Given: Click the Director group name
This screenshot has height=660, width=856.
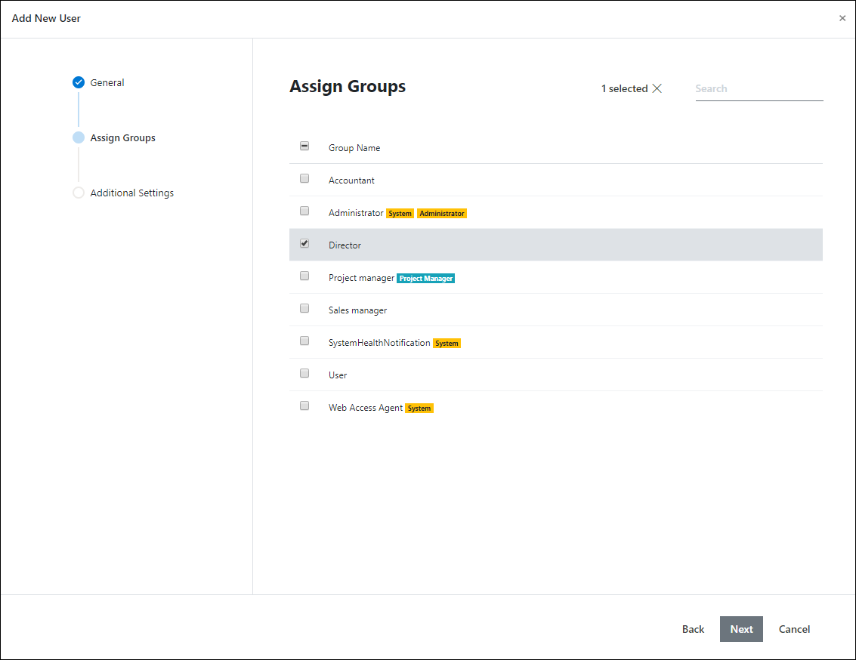Looking at the screenshot, I should 345,245.
